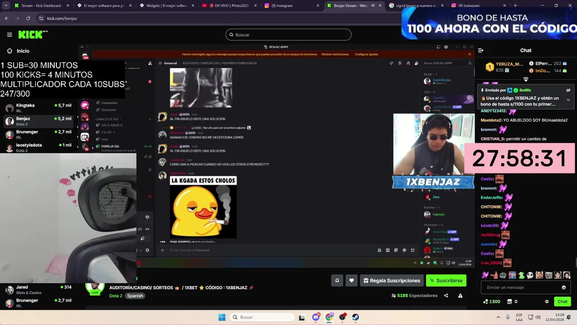Switch to Widgets browser tab

[166, 5]
